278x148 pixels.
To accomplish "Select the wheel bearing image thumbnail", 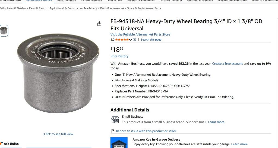I will [x=4, y=31].
